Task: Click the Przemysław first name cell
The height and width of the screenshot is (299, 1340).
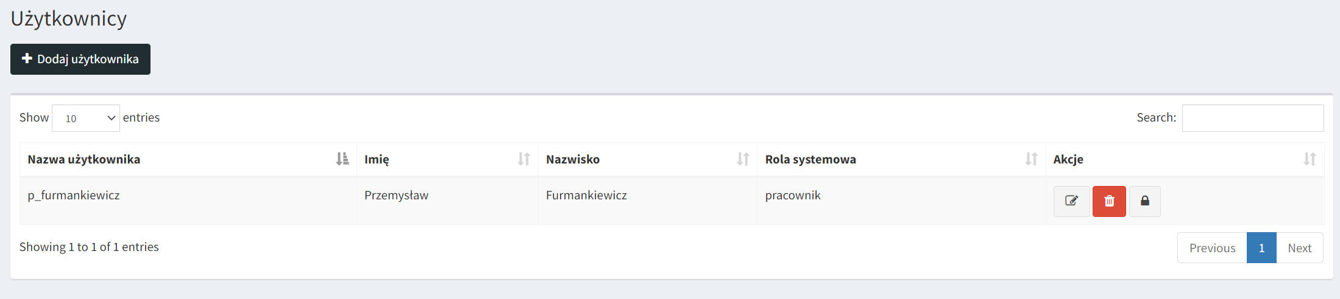Action: coord(396,196)
